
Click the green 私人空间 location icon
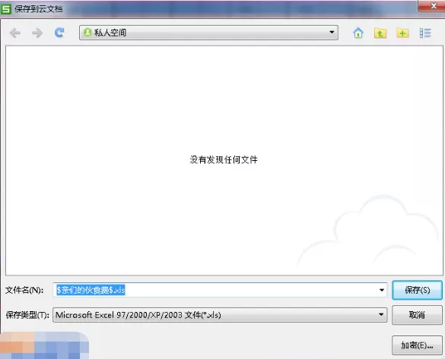87,33
